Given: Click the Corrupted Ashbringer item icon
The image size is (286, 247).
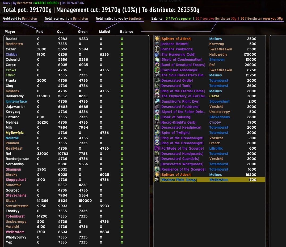Looking at the screenshot, I should click(157, 70).
